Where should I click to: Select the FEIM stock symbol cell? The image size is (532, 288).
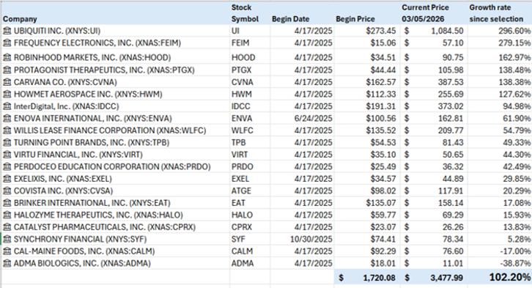click(250, 43)
